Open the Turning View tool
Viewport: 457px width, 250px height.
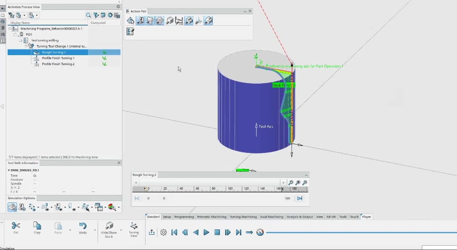pyautogui.click(x=134, y=225)
